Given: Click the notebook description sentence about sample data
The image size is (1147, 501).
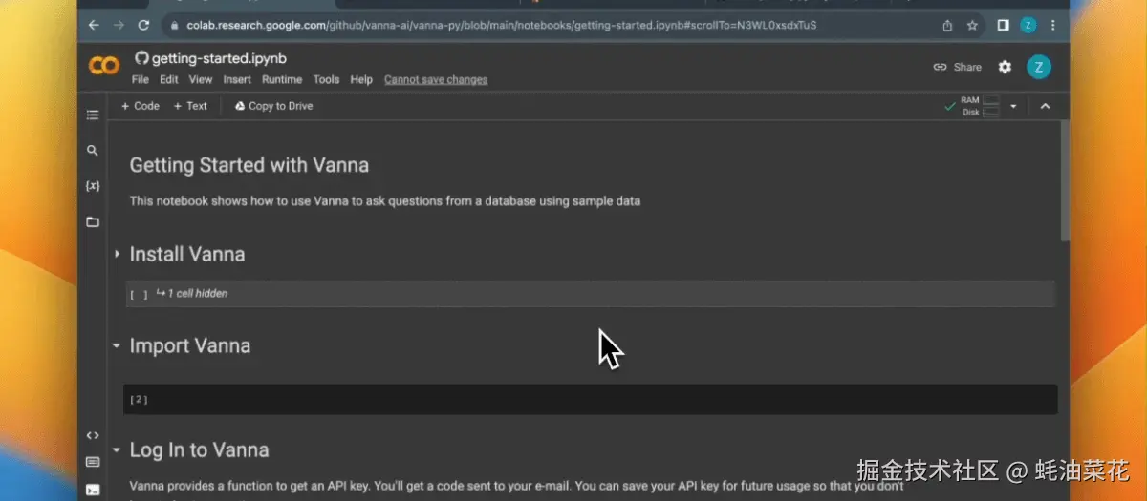Looking at the screenshot, I should (385, 201).
